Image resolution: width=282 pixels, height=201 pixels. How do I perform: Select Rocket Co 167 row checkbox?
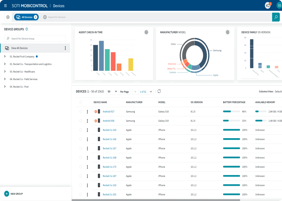click(81, 148)
